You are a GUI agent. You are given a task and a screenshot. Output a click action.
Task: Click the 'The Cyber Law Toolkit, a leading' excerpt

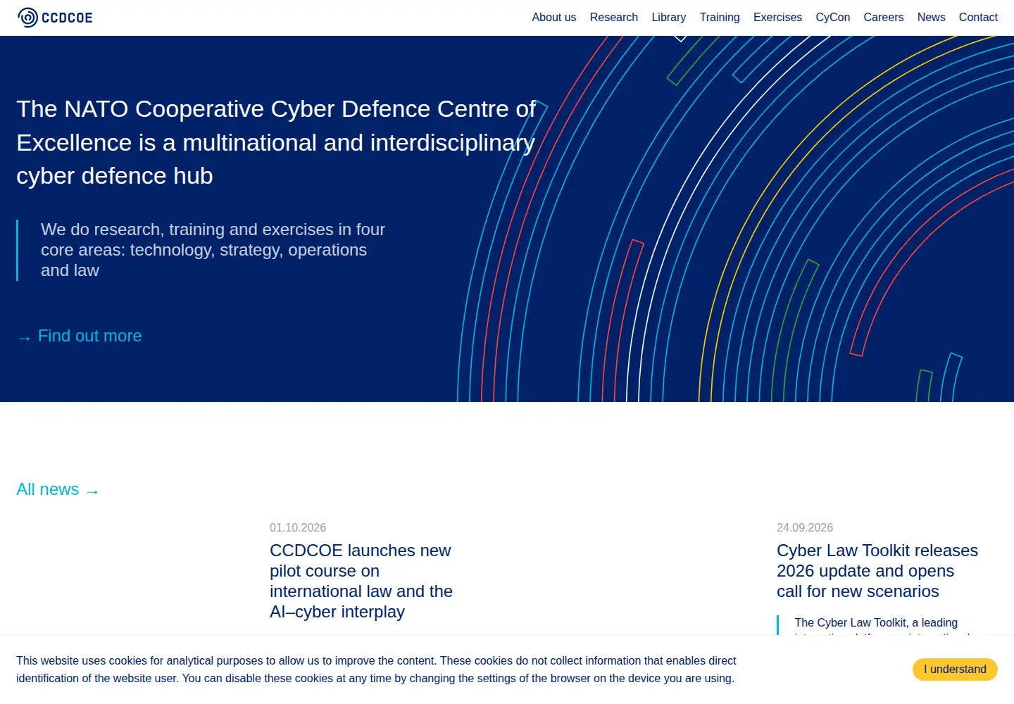coord(876,623)
